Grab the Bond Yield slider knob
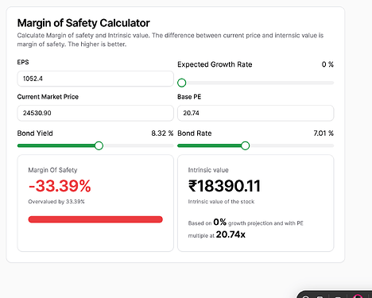This screenshot has width=372, height=298. 99,145
